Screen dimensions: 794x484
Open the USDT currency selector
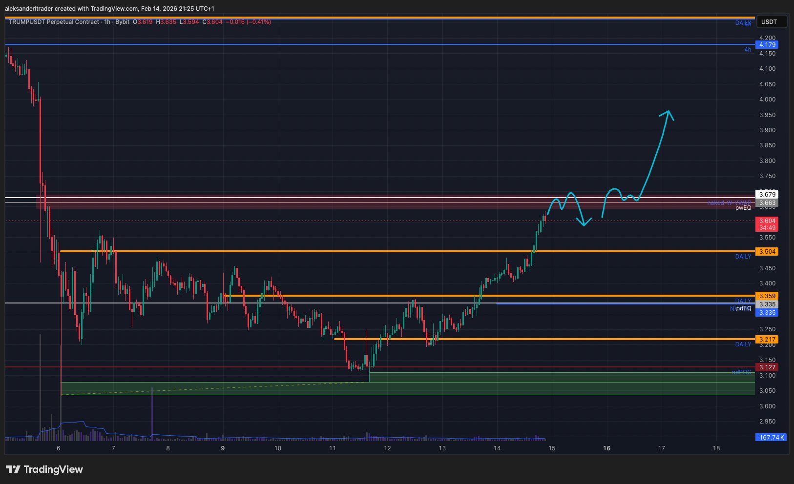tap(771, 21)
